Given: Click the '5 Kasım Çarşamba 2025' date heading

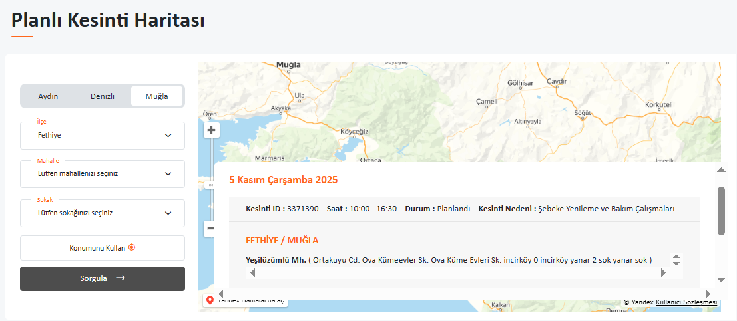Looking at the screenshot, I should (284, 180).
